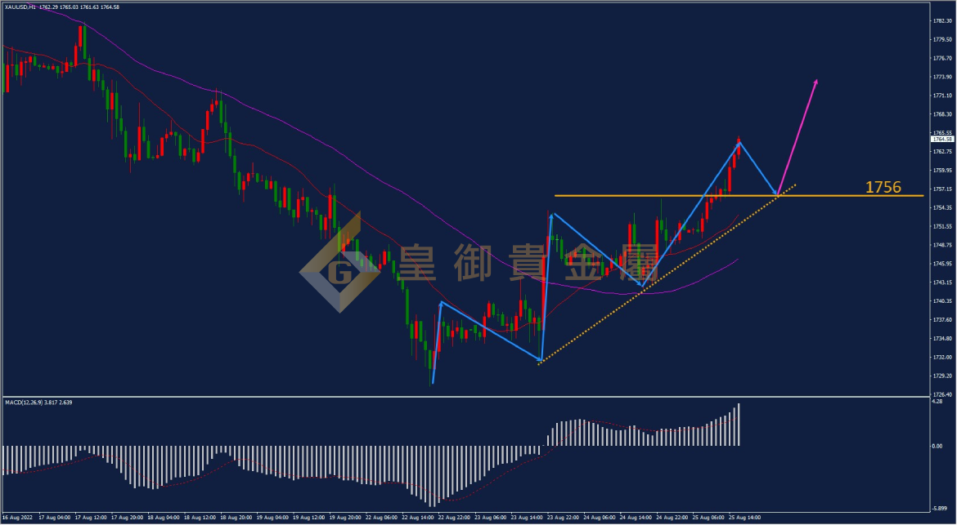Select the 16 Aug 2022 date label

coord(16,518)
